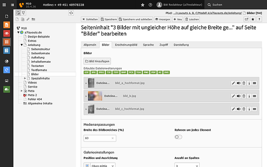267x167 pixels.
Task: Switch to the Bilder tab
Action: pos(106,45)
